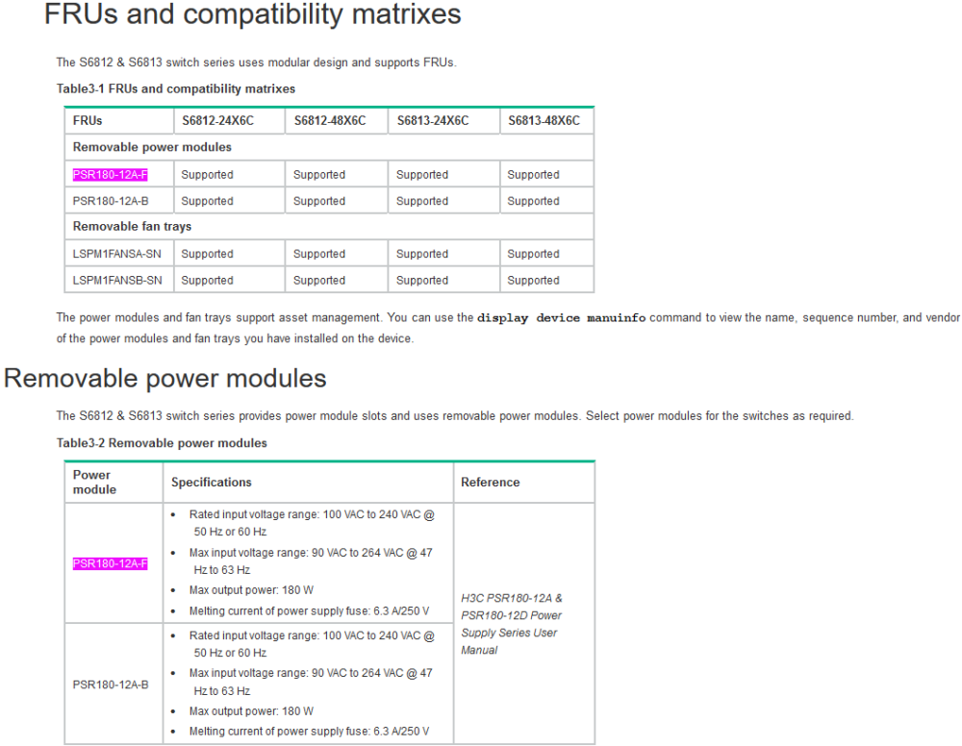Select the S6812-24X6C column header
This screenshot has height=746, width=962.
217,121
